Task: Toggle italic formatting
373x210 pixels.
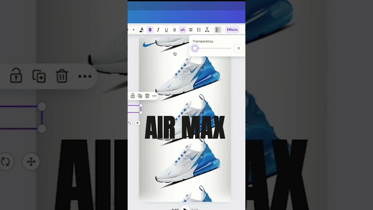Action: click(x=158, y=30)
